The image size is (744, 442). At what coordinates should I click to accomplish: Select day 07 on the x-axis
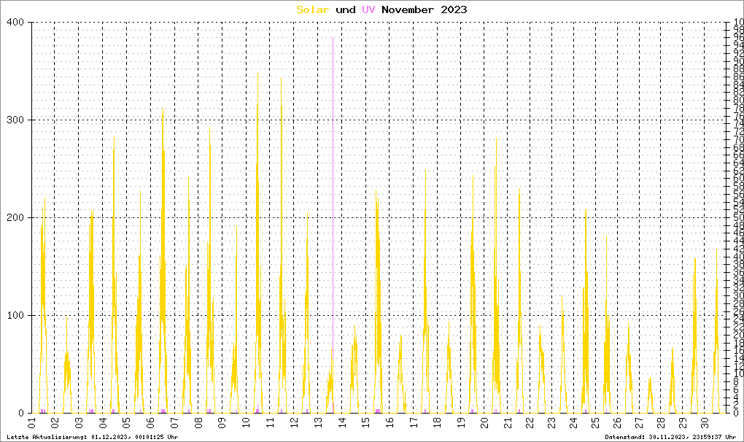click(174, 423)
